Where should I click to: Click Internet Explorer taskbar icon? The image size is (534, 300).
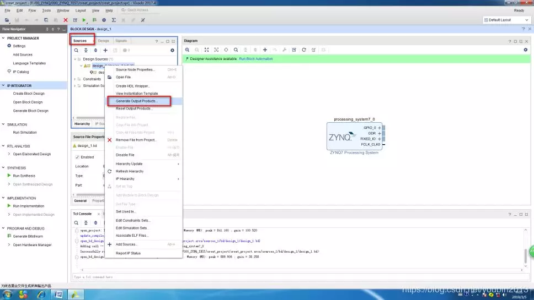tap(41, 294)
